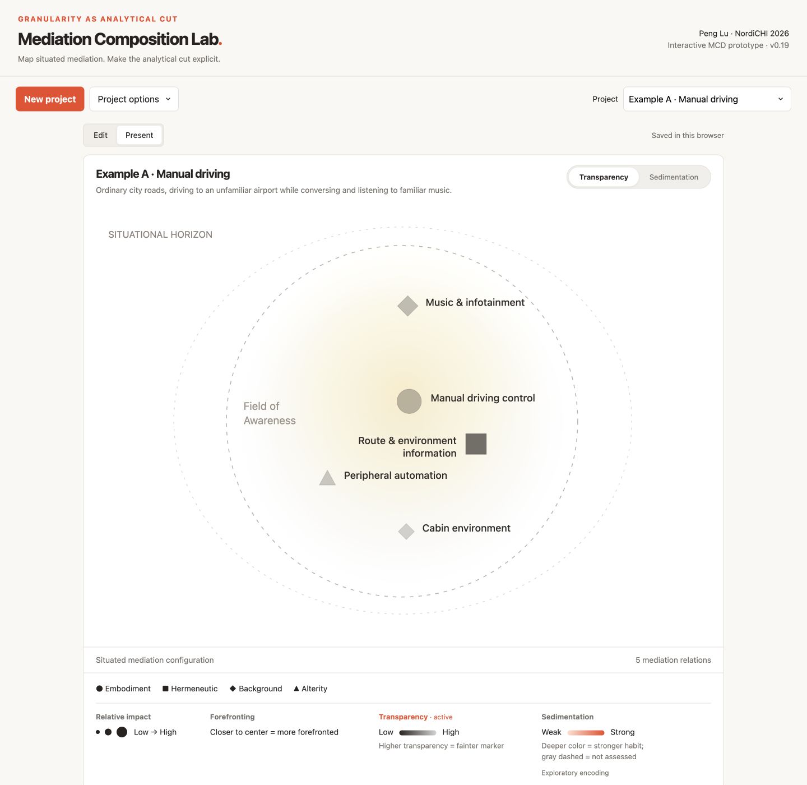Click the Example A · Manual driving heading
Screen dimensions: 807x785
point(163,174)
